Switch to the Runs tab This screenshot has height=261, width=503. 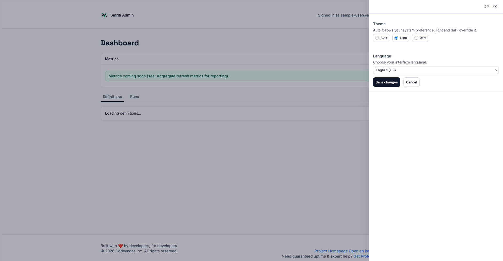click(134, 97)
